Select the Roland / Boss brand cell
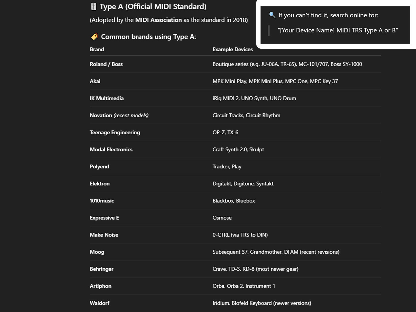The image size is (416, 312). point(106,64)
